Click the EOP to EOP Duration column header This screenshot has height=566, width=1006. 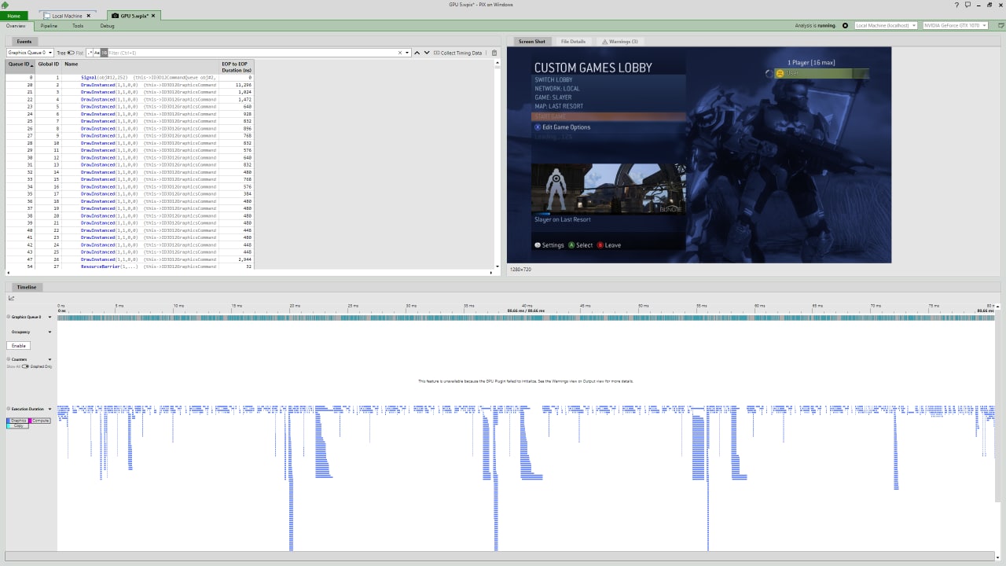tap(237, 67)
